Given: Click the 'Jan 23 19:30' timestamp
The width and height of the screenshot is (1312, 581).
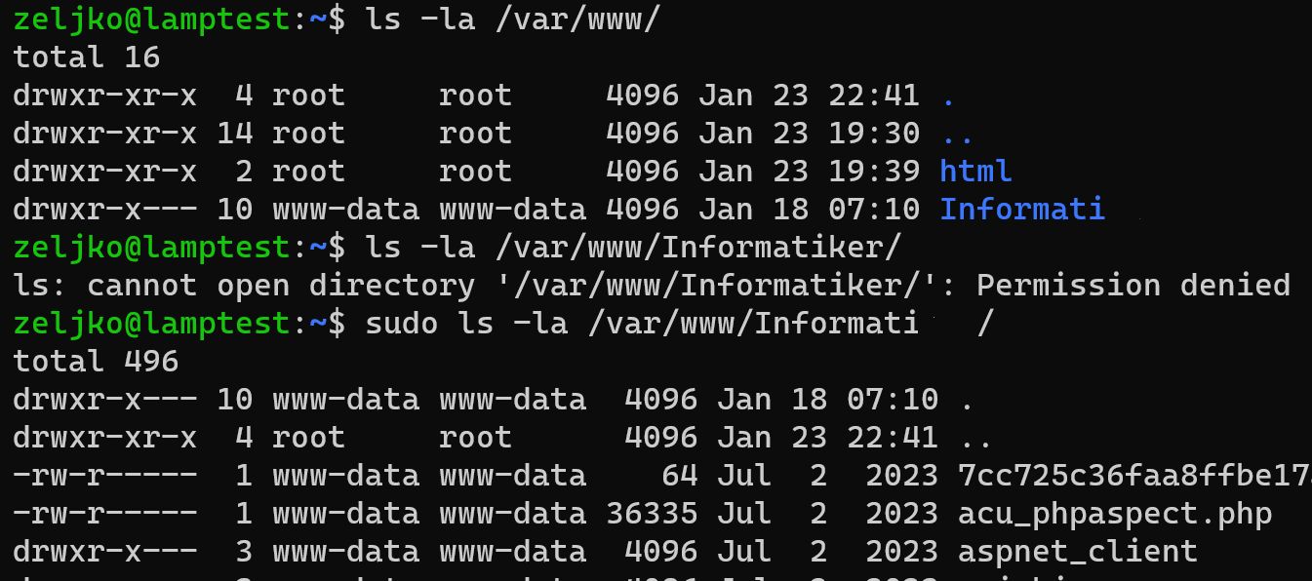Looking at the screenshot, I should pyautogui.click(x=809, y=134).
